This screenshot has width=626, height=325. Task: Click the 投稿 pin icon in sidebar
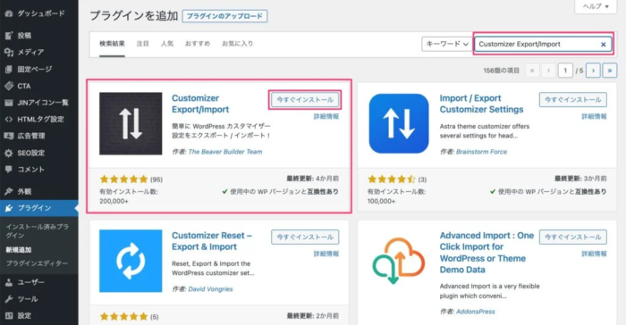pos(8,36)
